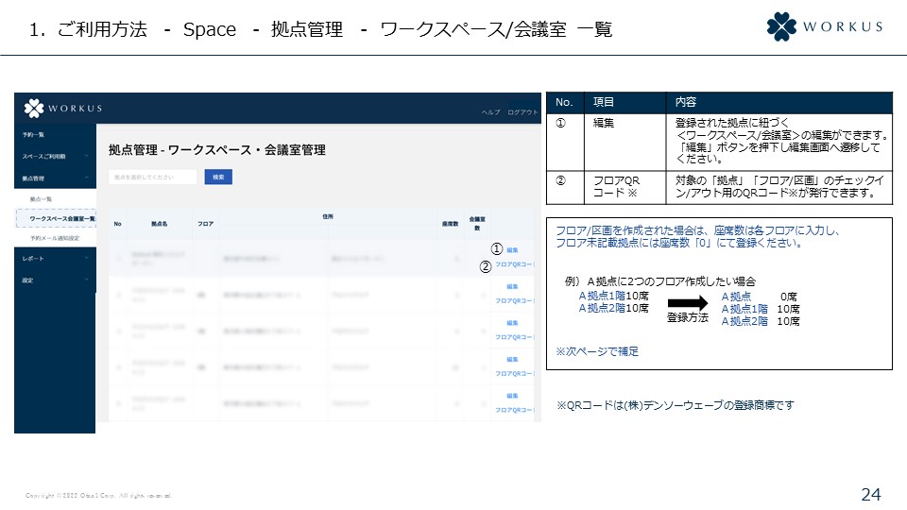Click the ※QRコードは(株)デンソーウェーブ trademark note
Viewport: 907px width, 510px height.
tap(675, 405)
